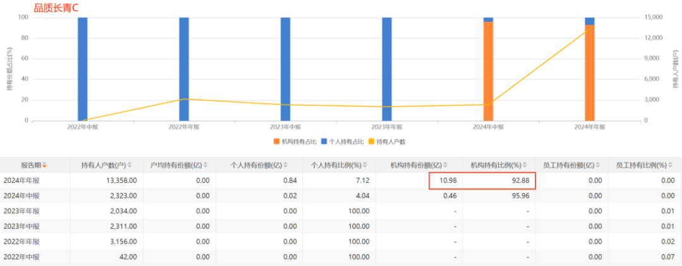Image resolution: width=682 pixels, height=266 pixels.
Task: Click the 12,000 value on right axis
Action: point(653,38)
